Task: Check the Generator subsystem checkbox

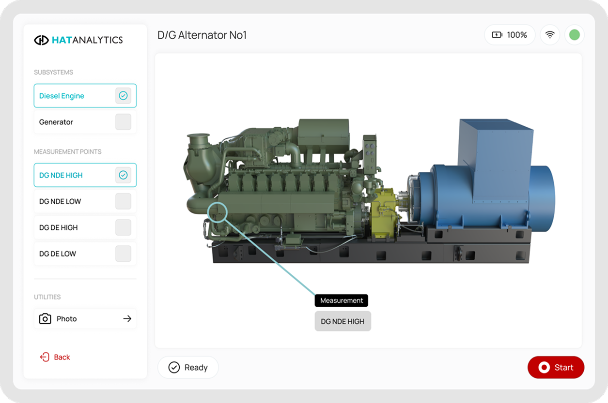Action: [123, 122]
